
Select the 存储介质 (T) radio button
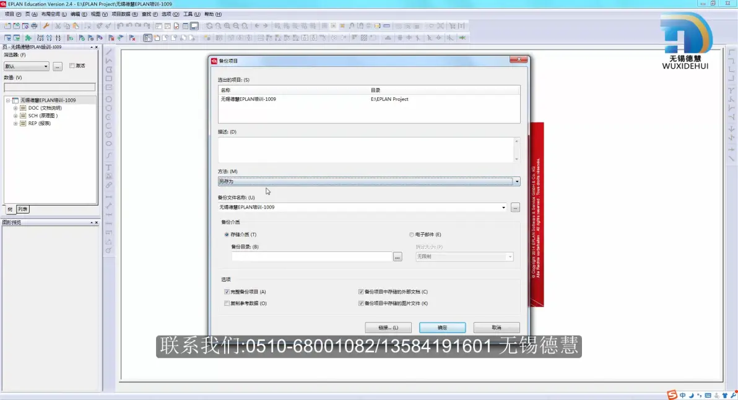point(227,234)
